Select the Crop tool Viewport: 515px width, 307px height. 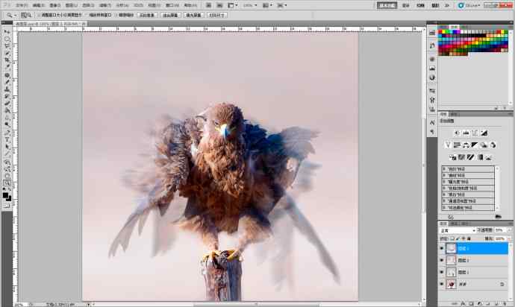[7, 60]
